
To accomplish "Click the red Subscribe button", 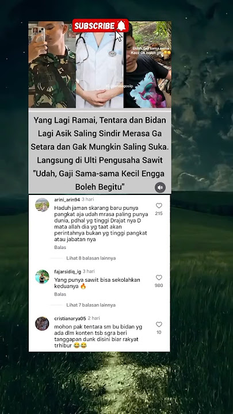I will 100,26.
